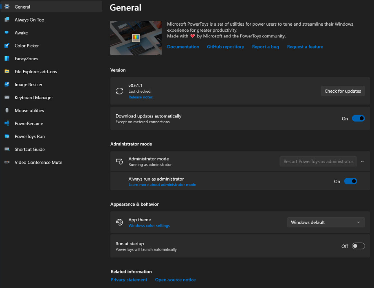Click the Image Resizer icon
Screen dimensions: 374x288
point(7,84)
